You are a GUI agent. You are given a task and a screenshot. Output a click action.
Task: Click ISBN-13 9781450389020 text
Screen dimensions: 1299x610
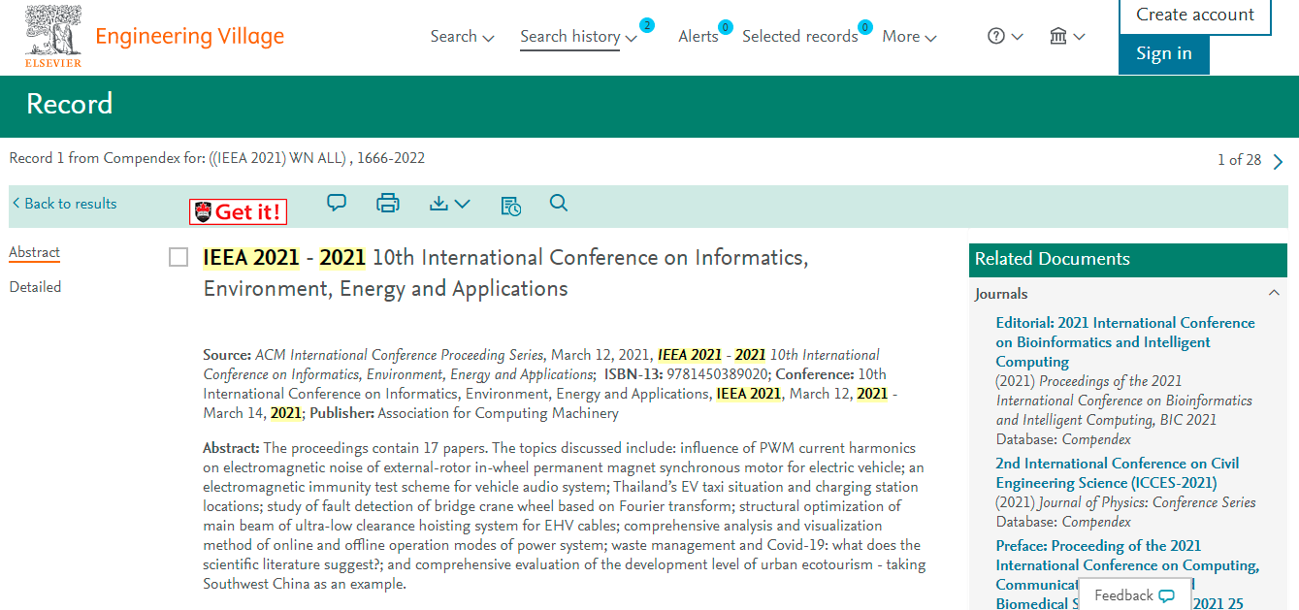coord(687,374)
